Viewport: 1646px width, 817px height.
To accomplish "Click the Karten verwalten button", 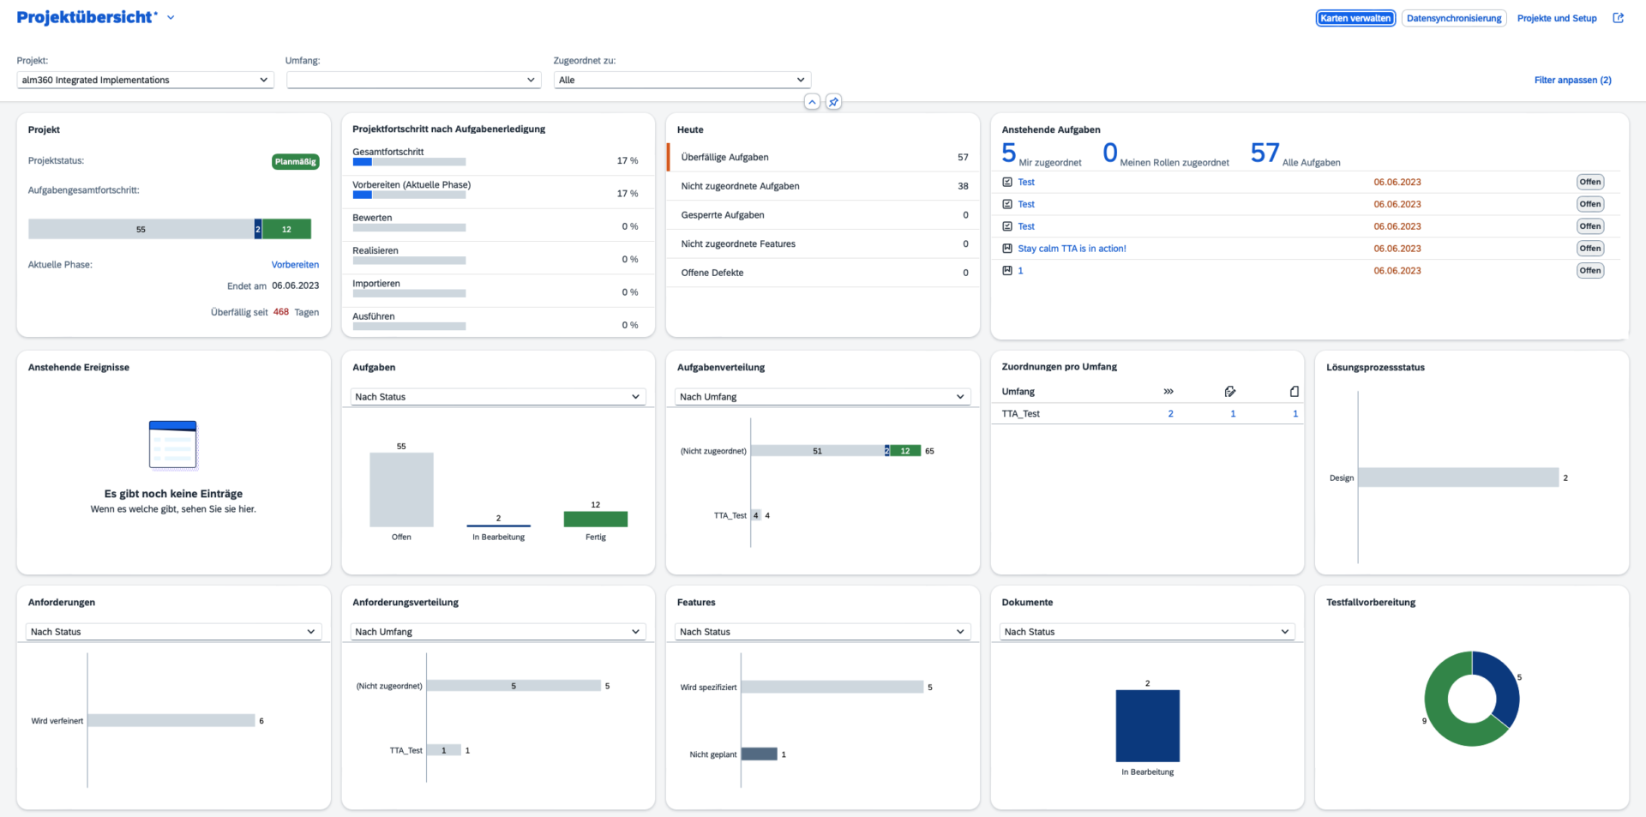I will pyautogui.click(x=1355, y=18).
